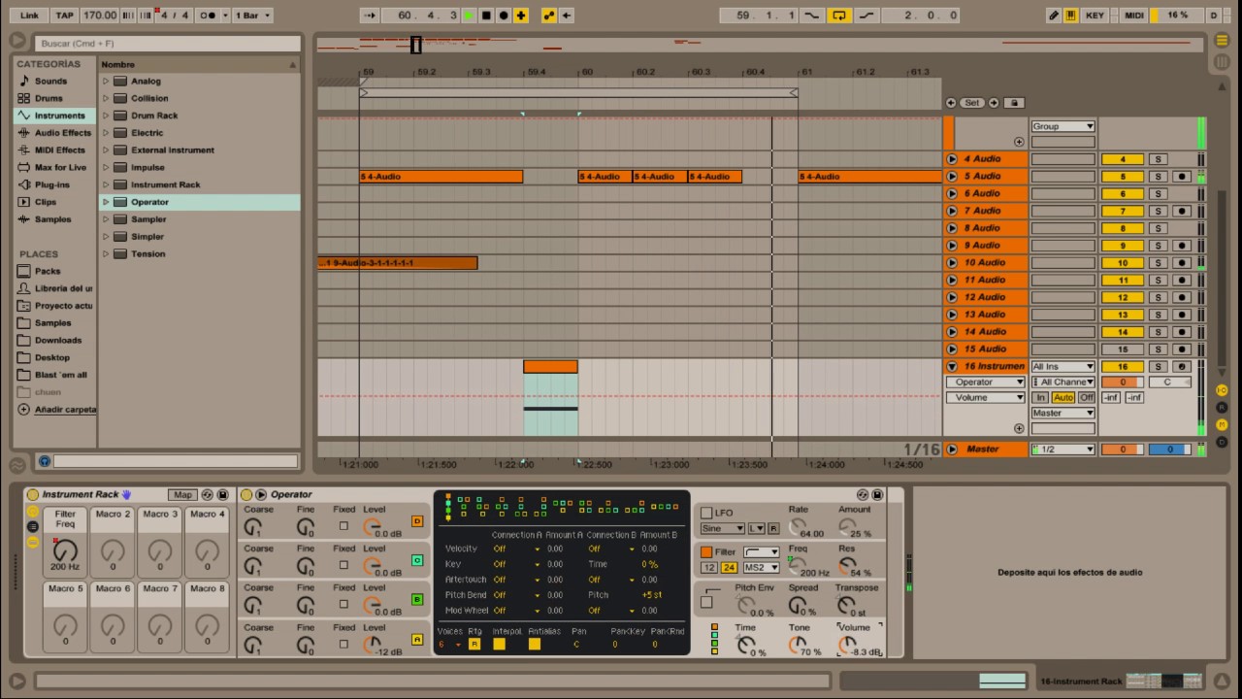This screenshot has height=699, width=1242.
Task: Select the Plug-ins category
Action: pyautogui.click(x=51, y=184)
